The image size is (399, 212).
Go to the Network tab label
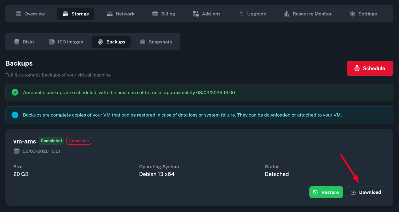tap(125, 14)
